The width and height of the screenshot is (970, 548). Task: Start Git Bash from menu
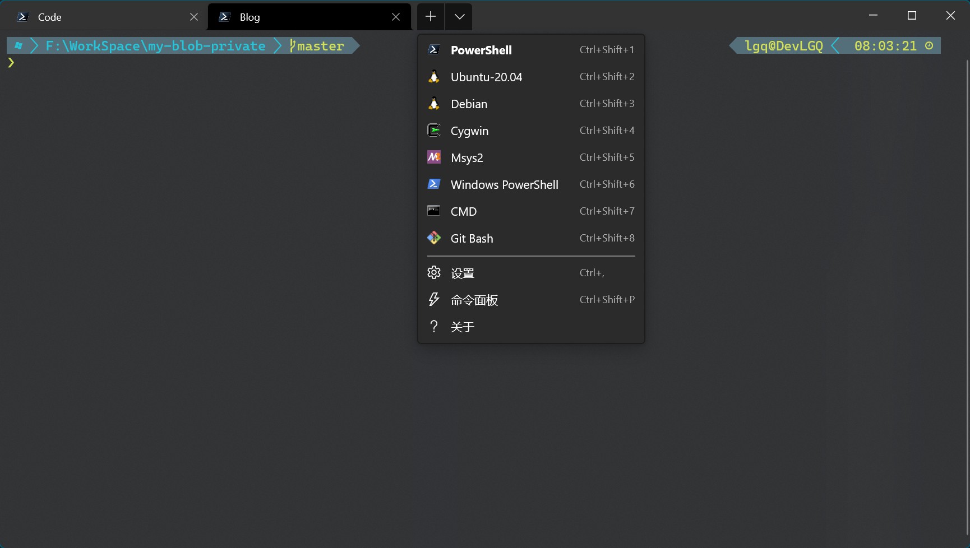point(531,238)
